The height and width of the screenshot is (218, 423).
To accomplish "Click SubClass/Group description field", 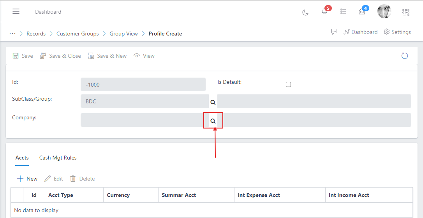I will pyautogui.click(x=314, y=101).
